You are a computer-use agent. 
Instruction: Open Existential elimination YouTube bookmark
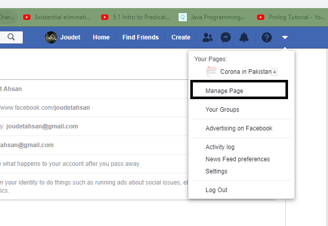coord(57,17)
